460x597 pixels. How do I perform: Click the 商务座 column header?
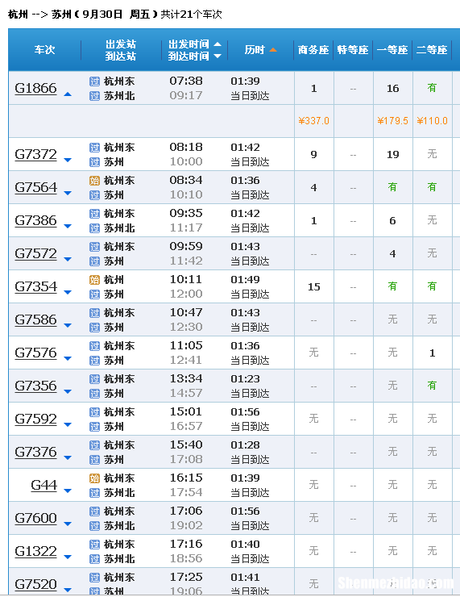pos(313,50)
